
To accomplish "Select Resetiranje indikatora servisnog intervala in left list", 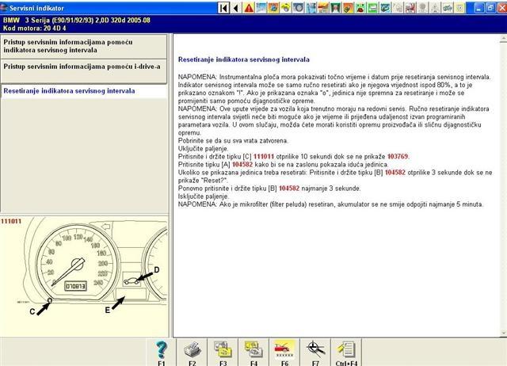I will [x=84, y=91].
